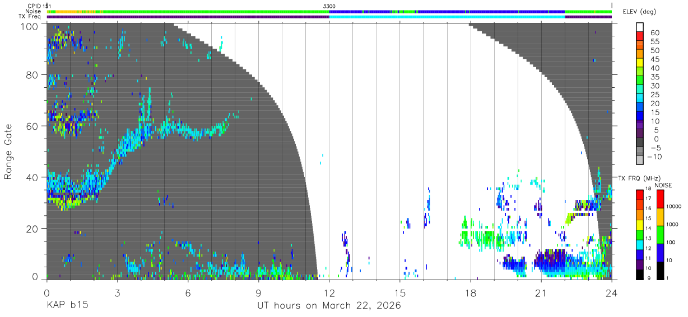Click the 'TX Freq' row label above the plot
The image size is (688, 317).
point(30,17)
